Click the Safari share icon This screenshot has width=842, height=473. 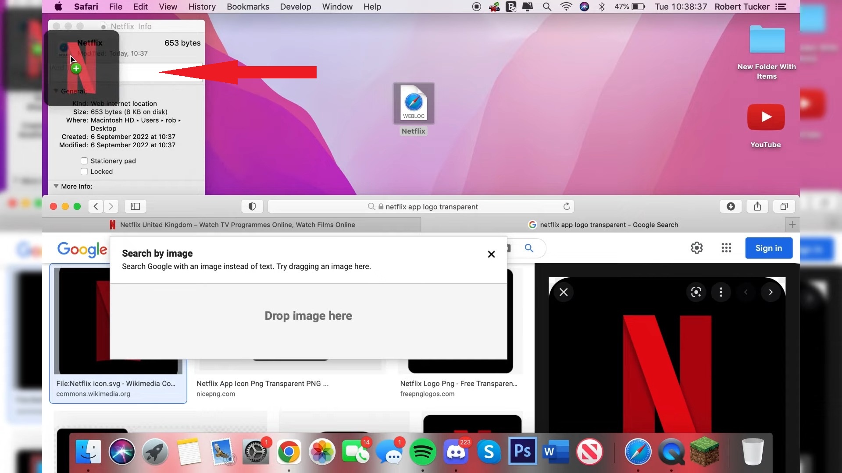757,206
